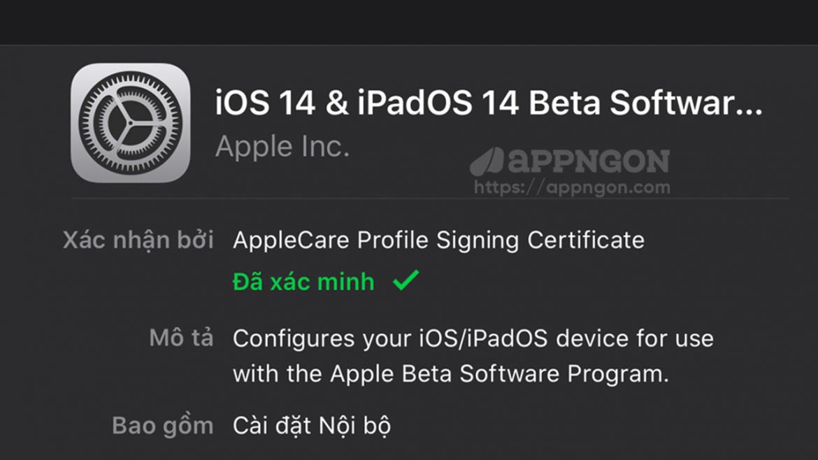Image resolution: width=818 pixels, height=460 pixels.
Task: Click the word 'Certificate' in the signer row
Action: coord(585,240)
